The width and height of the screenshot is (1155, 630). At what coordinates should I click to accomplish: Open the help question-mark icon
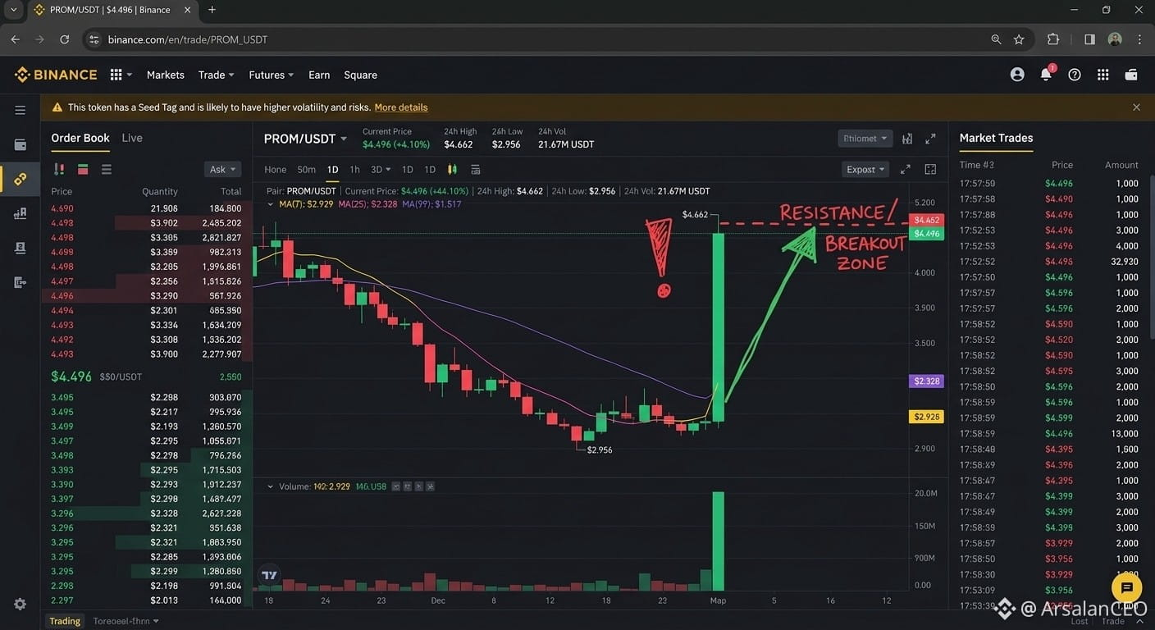coord(1075,75)
